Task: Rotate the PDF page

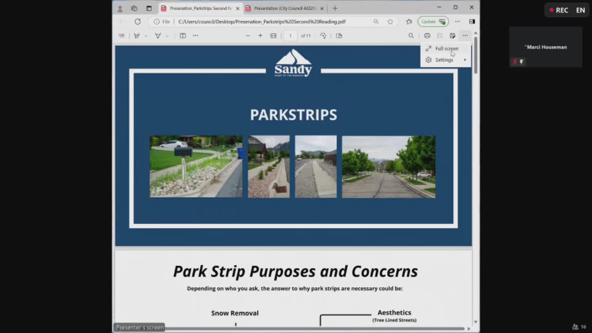Action: (x=323, y=36)
